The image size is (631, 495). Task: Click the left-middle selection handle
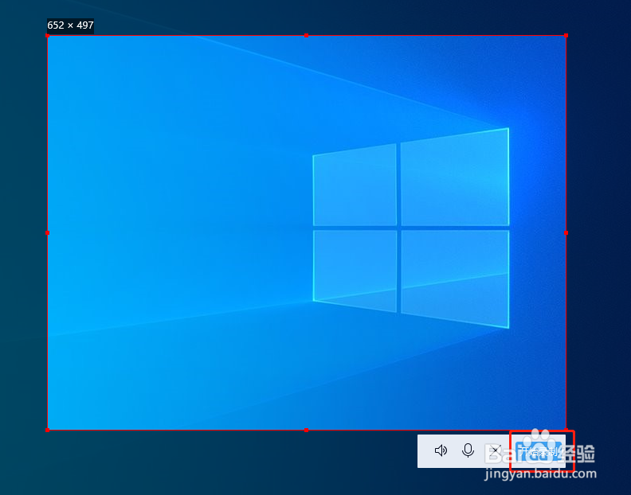point(48,233)
